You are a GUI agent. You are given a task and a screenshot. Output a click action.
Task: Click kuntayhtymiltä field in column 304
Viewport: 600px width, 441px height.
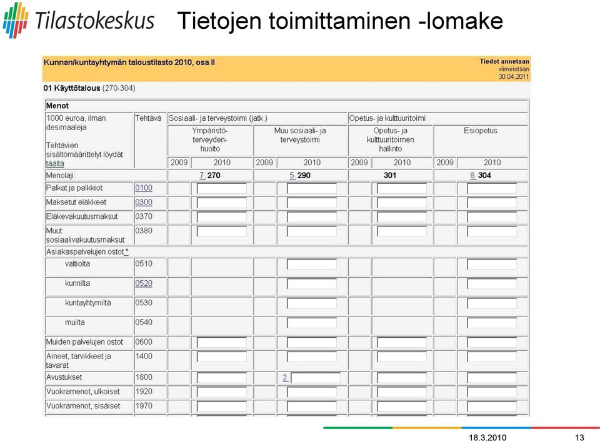pyautogui.click(x=492, y=303)
